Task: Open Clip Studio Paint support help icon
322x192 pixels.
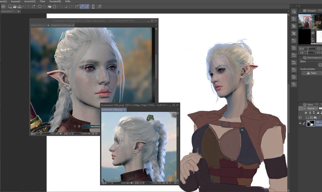Action: [100, 6]
